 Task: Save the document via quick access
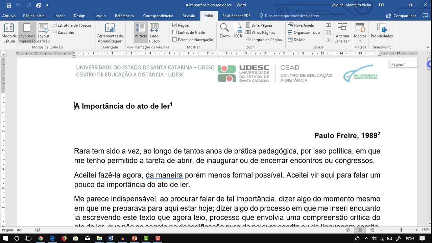[x=9, y=5]
